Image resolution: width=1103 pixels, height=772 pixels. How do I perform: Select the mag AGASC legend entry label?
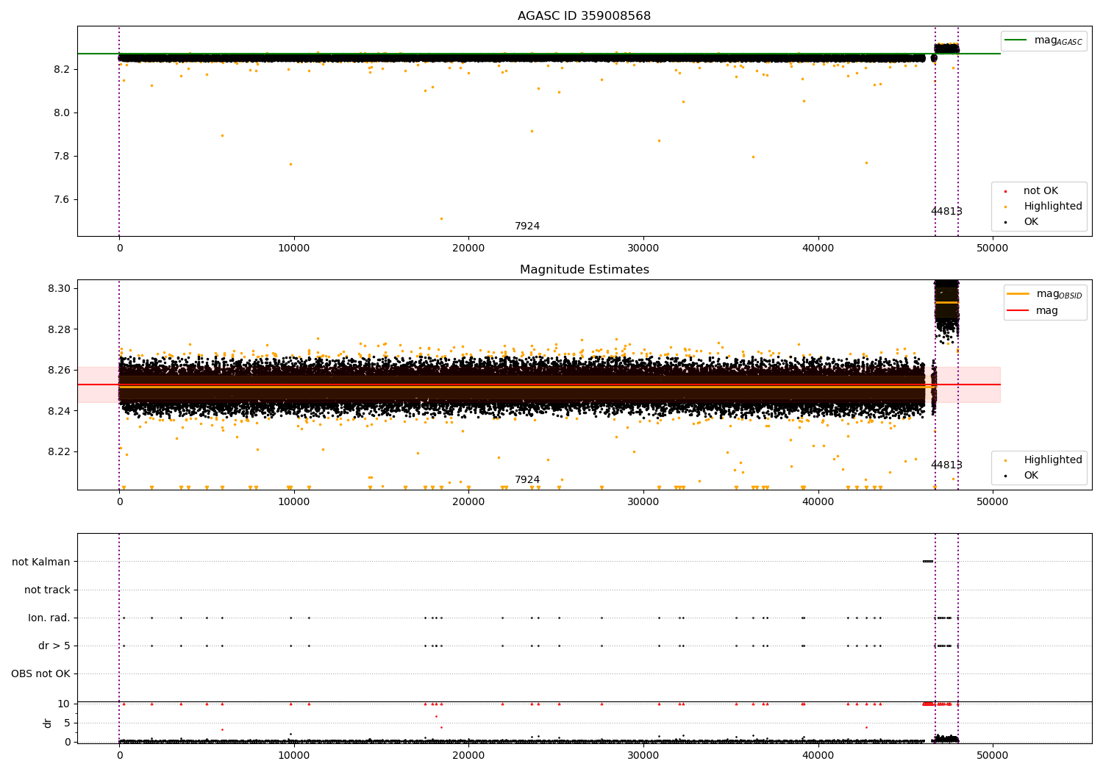click(1058, 40)
